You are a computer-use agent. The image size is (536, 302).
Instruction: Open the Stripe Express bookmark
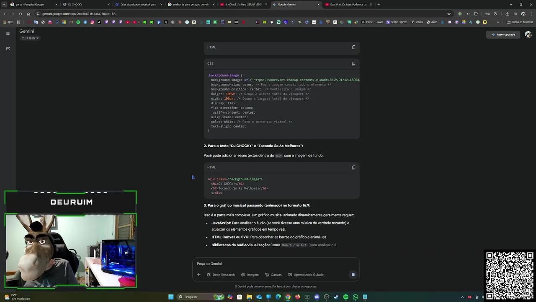(397, 22)
